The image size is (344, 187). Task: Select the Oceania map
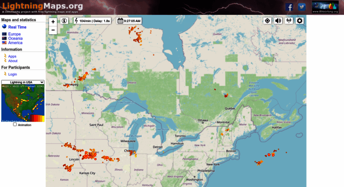point(15,38)
